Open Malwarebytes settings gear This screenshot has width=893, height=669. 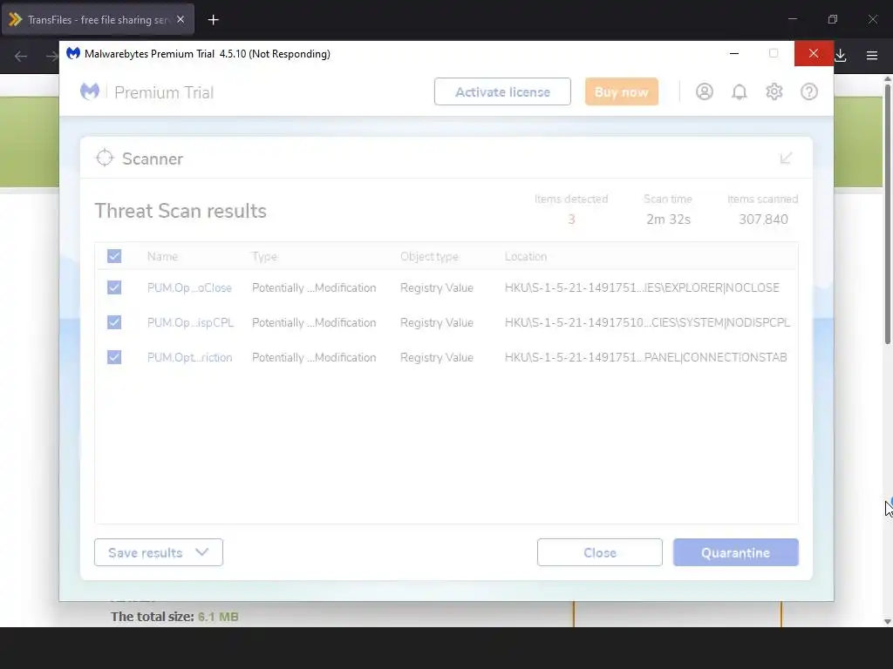[x=774, y=91]
